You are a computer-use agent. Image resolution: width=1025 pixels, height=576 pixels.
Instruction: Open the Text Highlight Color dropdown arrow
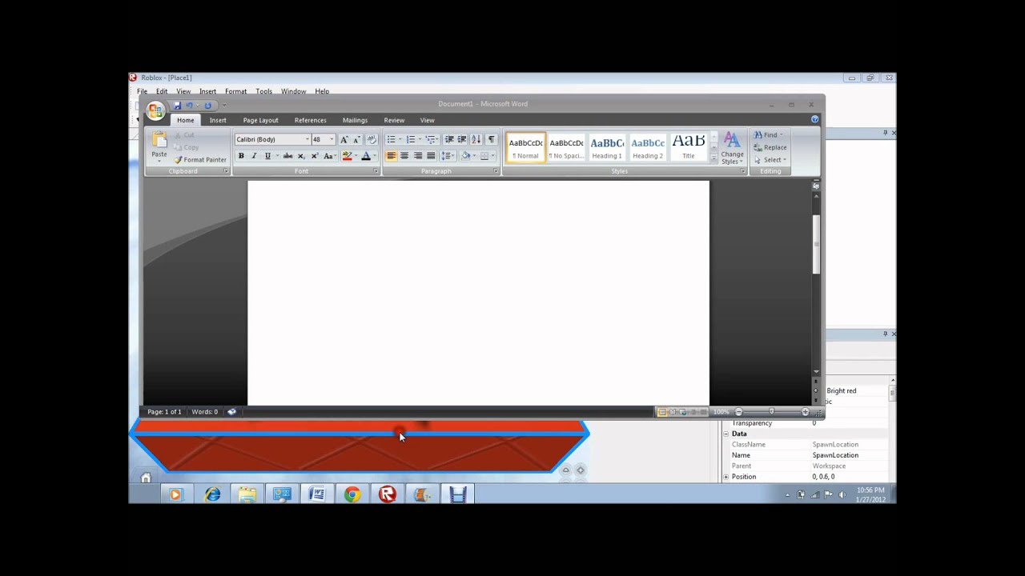pos(356,156)
